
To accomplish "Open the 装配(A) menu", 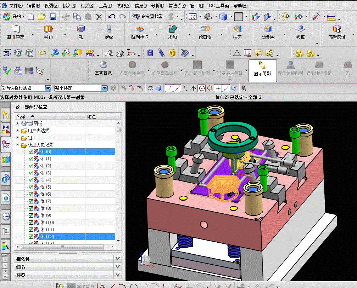I will coord(123,6).
